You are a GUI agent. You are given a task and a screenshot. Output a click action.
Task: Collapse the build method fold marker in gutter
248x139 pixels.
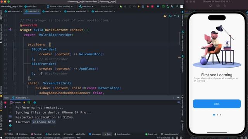(x=15, y=30)
